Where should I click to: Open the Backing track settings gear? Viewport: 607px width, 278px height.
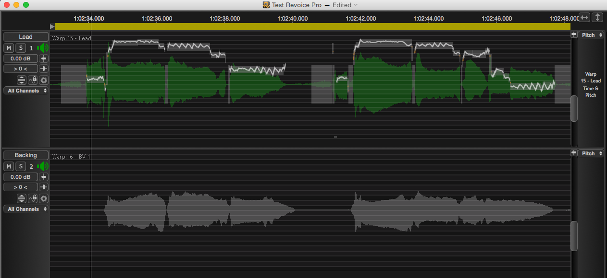[43, 198]
